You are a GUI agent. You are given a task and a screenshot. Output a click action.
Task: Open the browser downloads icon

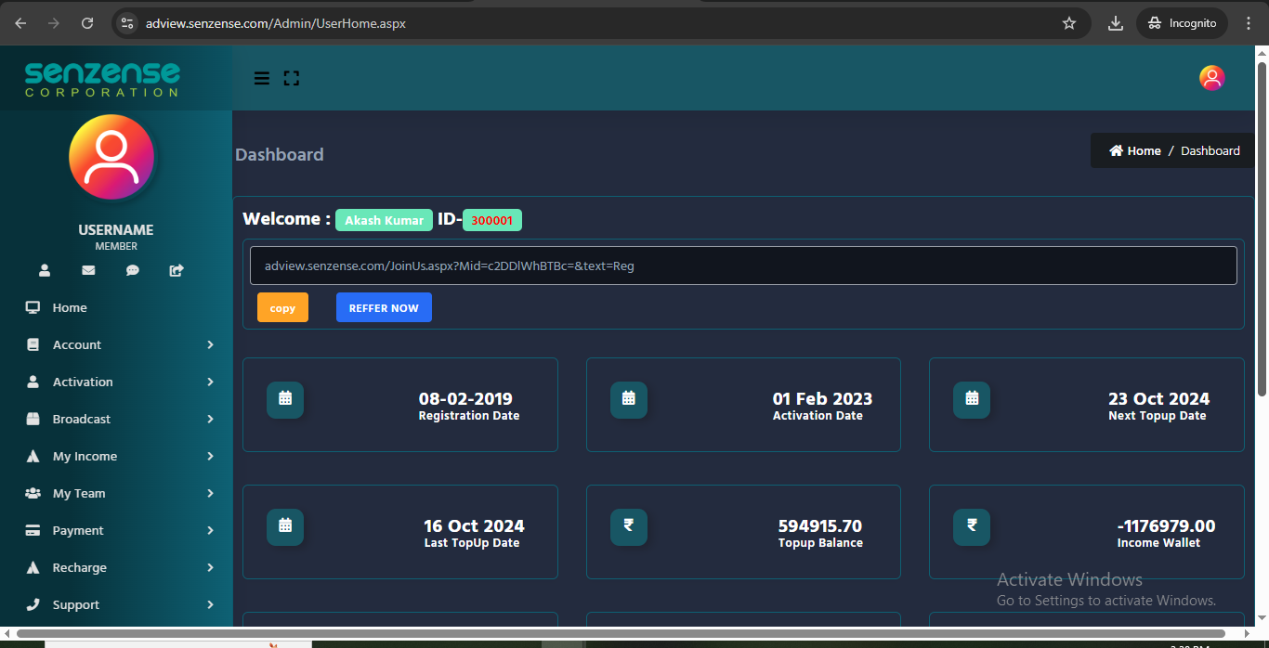click(1116, 23)
